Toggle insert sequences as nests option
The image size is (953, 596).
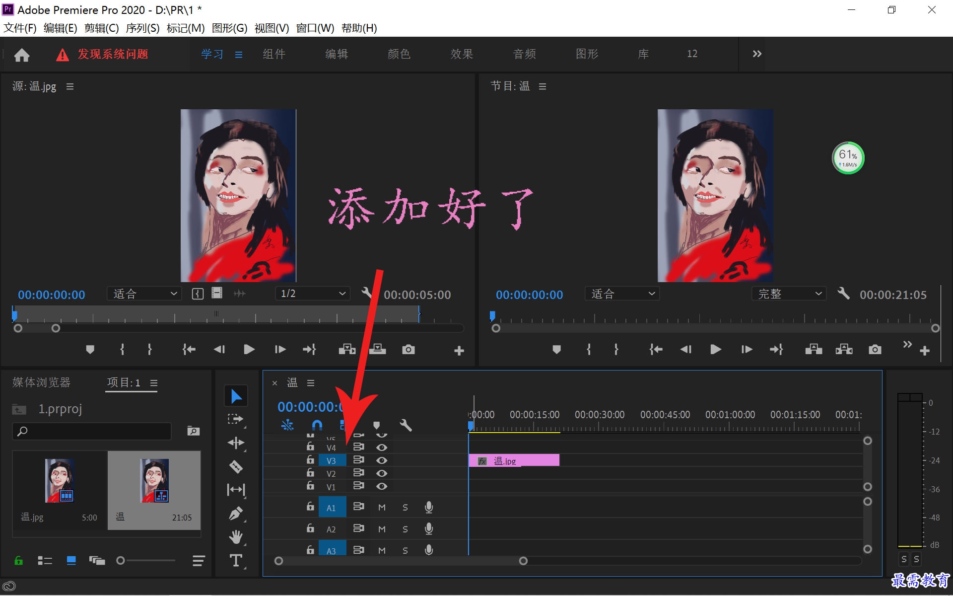click(x=287, y=425)
